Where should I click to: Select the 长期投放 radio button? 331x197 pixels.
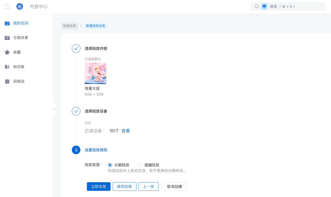(110, 165)
